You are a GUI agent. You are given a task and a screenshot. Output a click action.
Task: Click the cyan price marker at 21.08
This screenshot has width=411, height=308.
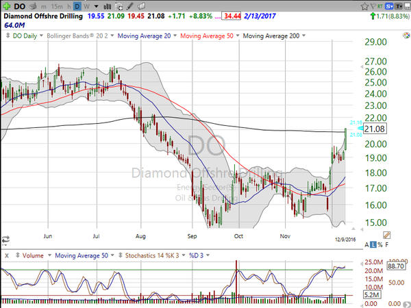[x=360, y=128]
